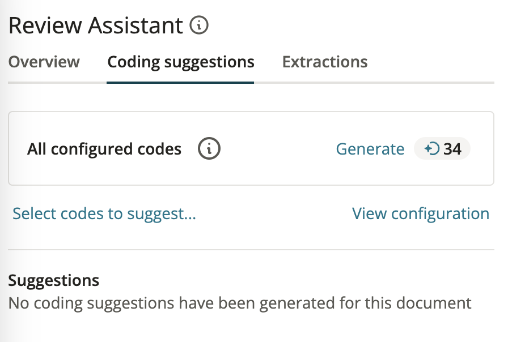Open Select codes to suggest link
The image size is (508, 342).
pos(104,214)
